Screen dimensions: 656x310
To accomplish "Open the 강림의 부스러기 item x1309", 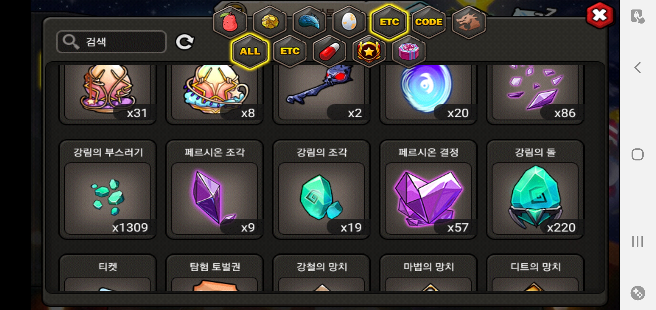I will [x=108, y=190].
